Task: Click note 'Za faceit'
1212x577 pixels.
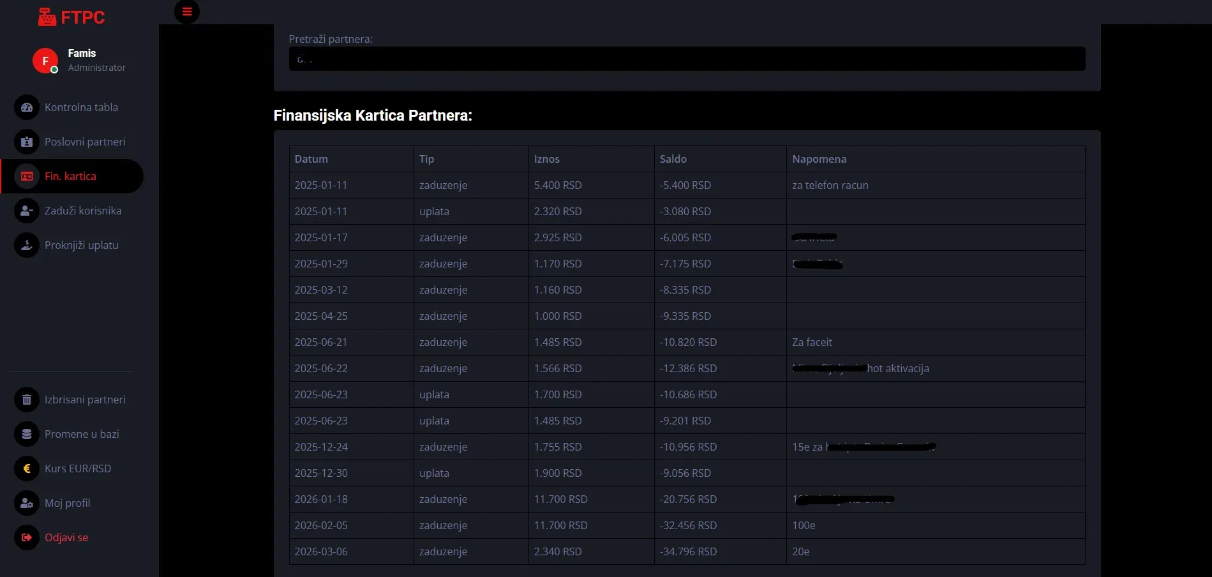Action: coord(812,342)
